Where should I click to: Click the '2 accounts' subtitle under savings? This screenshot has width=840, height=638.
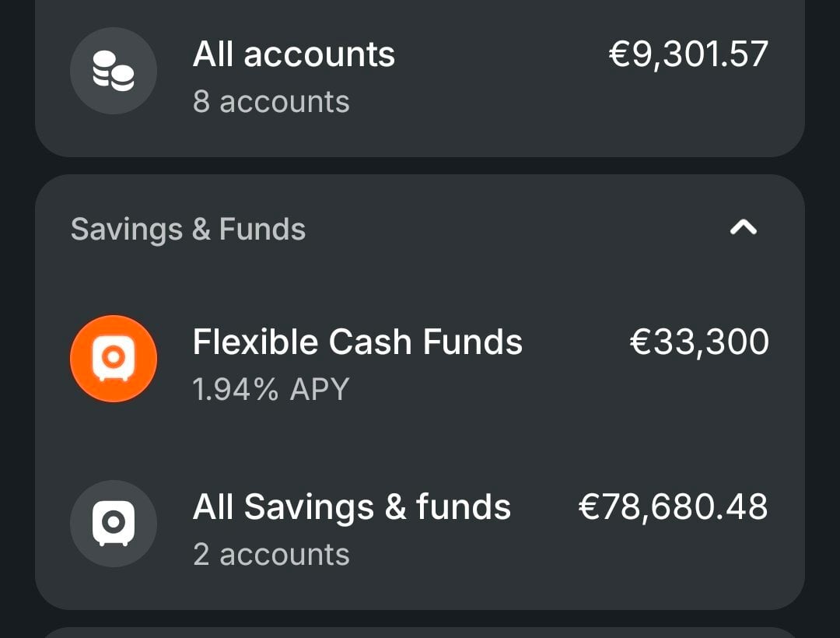tap(271, 555)
